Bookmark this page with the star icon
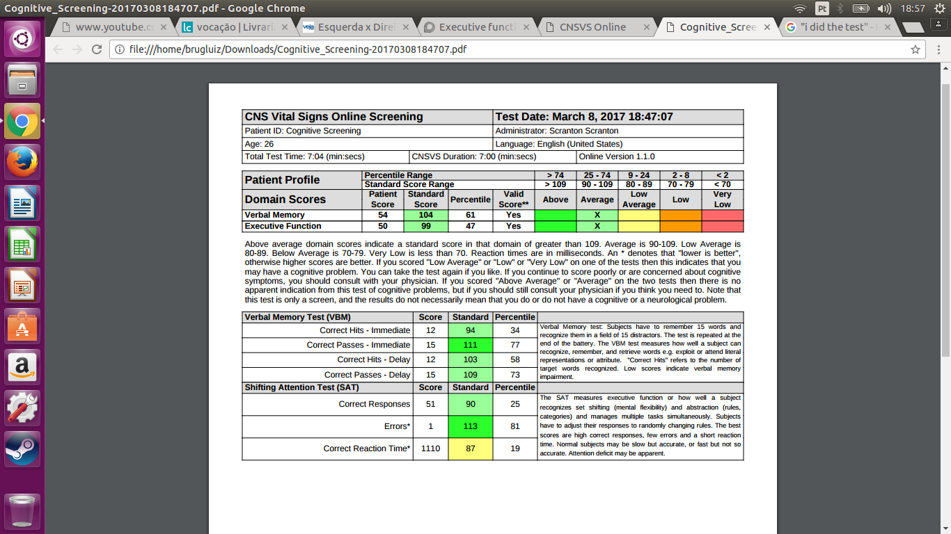The height and width of the screenshot is (534, 951). (915, 49)
